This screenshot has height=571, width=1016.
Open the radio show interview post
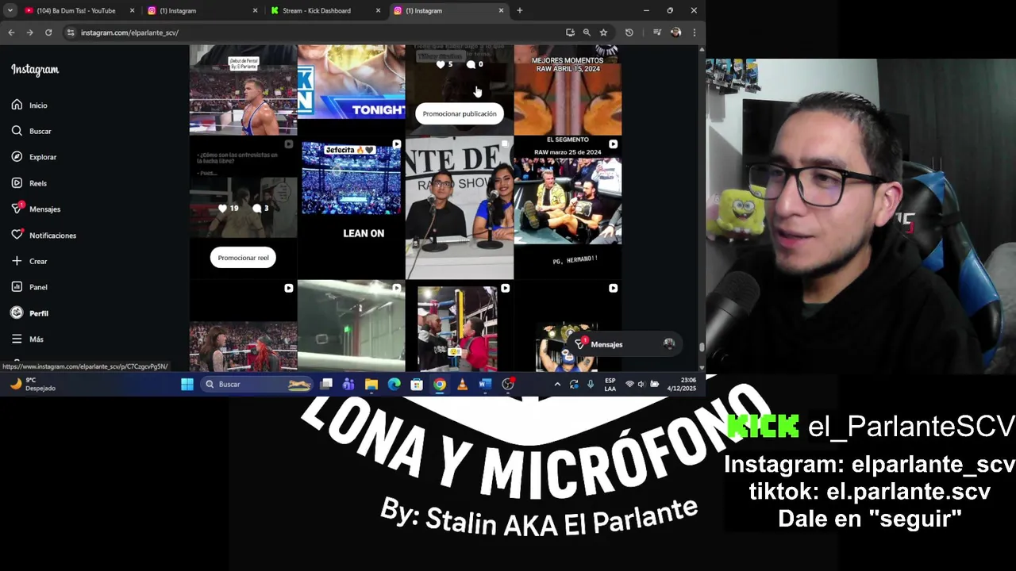[x=459, y=208]
